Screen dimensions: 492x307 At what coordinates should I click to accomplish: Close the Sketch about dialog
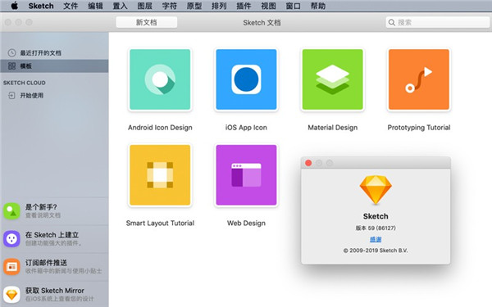(308, 163)
